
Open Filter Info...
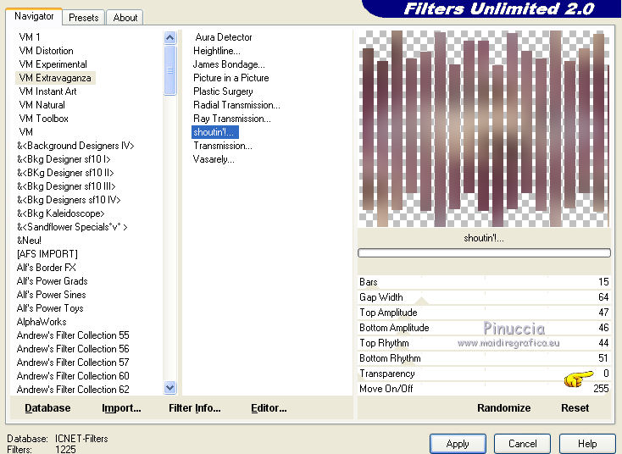pyautogui.click(x=195, y=408)
